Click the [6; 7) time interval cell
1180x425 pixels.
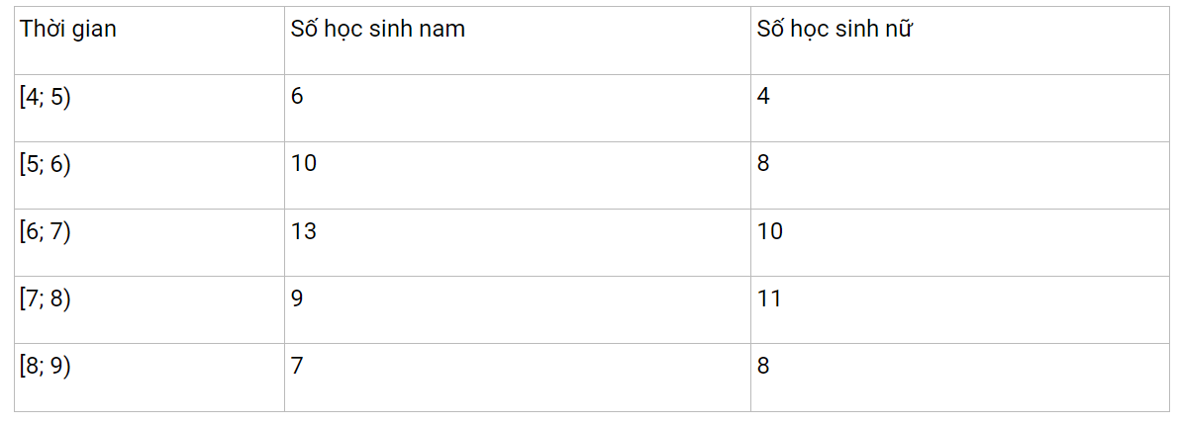point(46,231)
